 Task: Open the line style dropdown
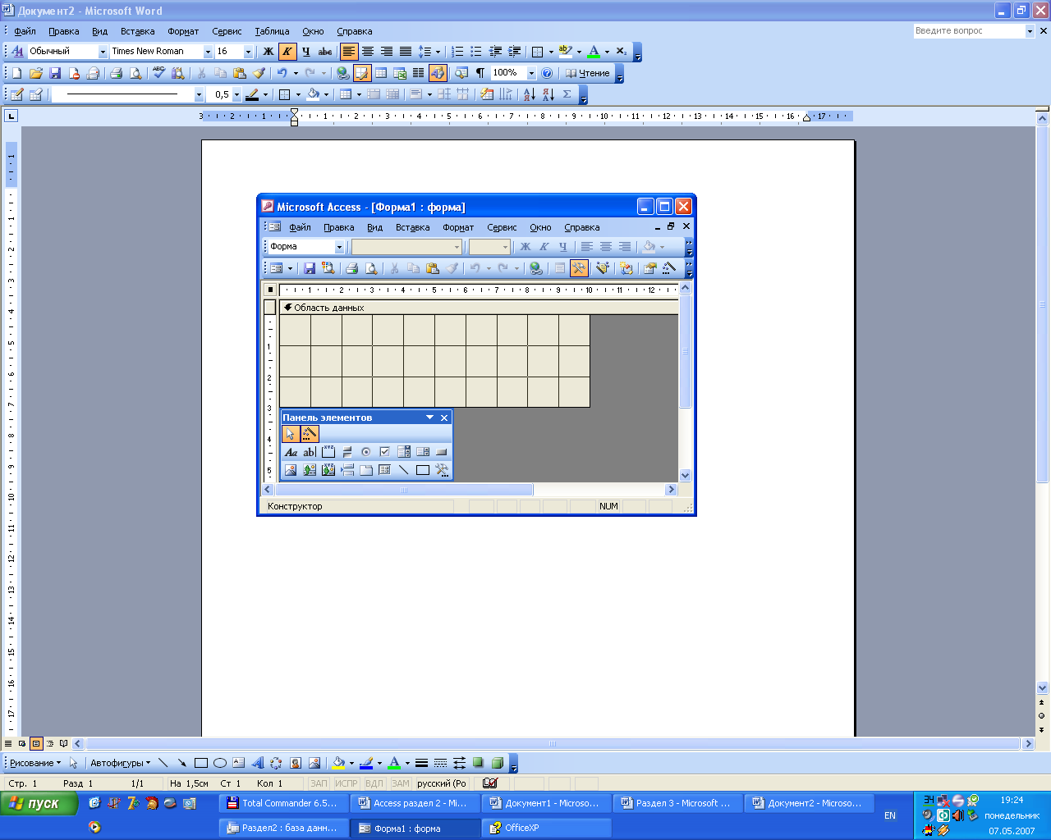(x=199, y=95)
